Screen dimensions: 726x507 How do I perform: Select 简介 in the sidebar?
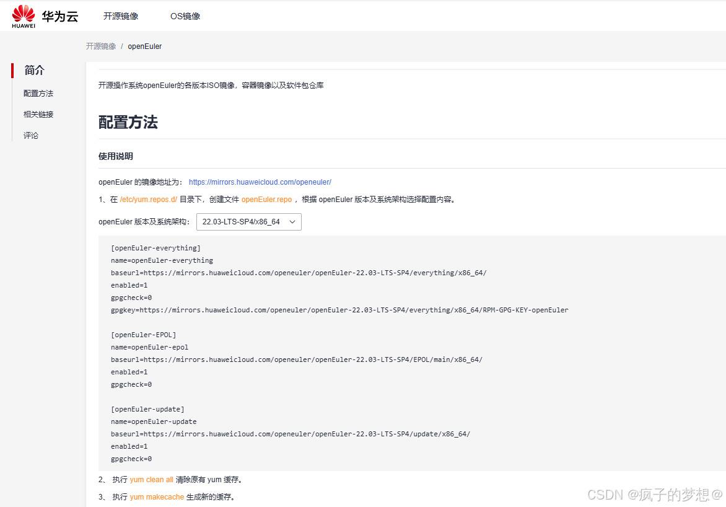click(34, 71)
